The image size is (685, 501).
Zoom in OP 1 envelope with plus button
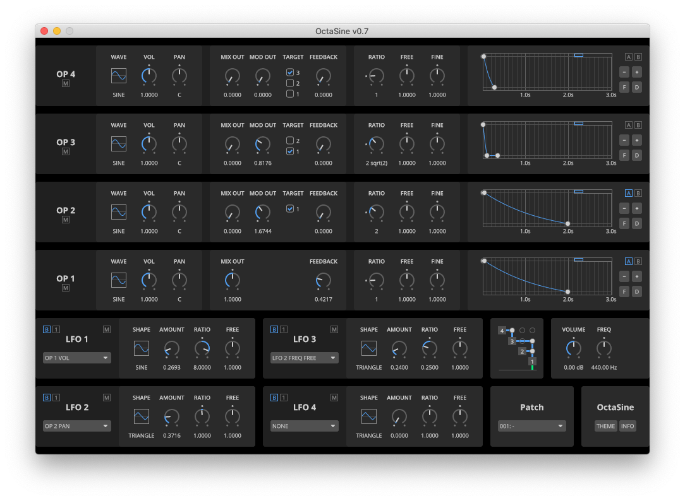[x=637, y=276]
